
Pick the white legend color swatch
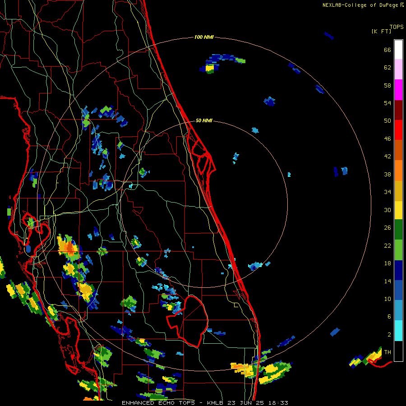point(398,50)
